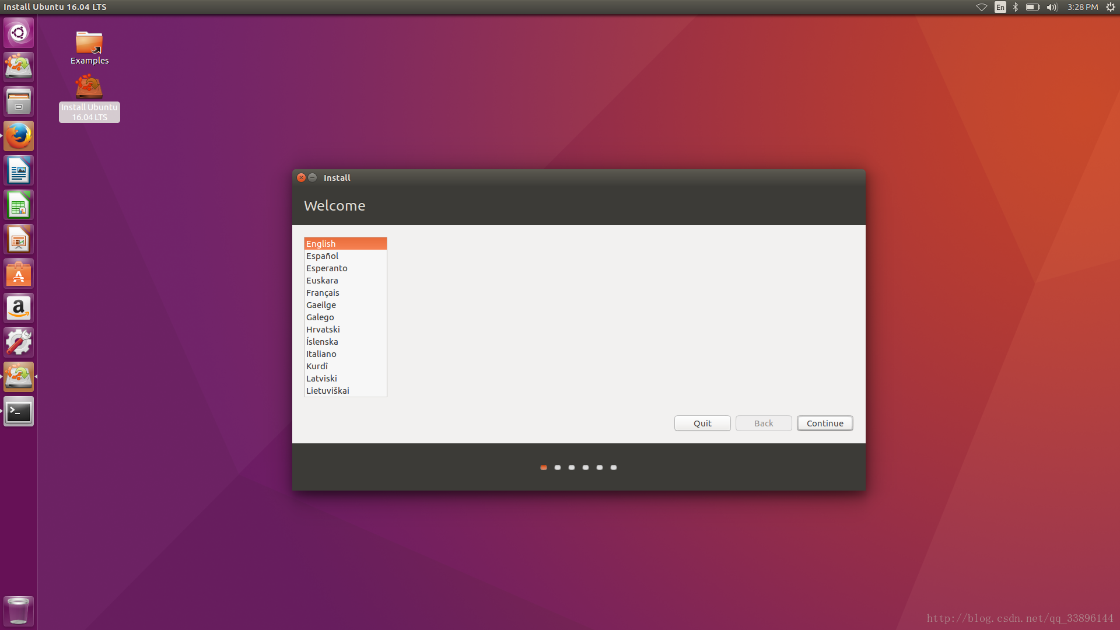Open Ubuntu Software center
This screenshot has height=630, width=1120.
19,274
